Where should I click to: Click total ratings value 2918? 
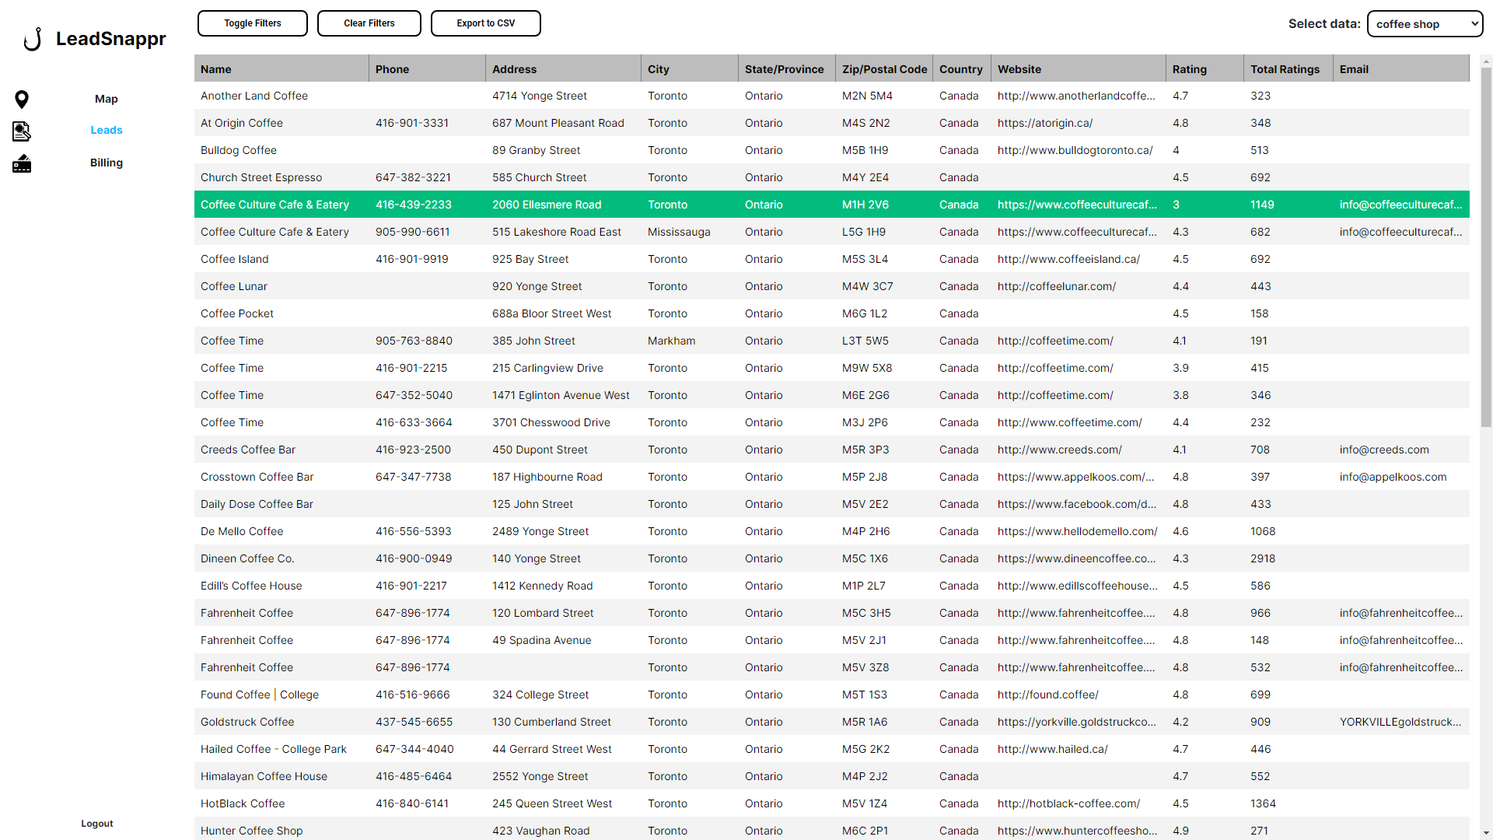[x=1263, y=558]
